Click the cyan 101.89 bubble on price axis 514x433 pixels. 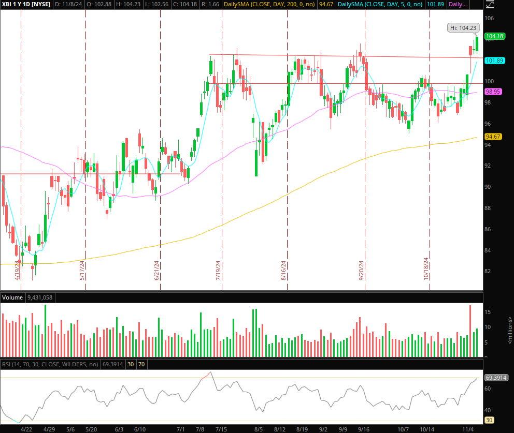495,61
